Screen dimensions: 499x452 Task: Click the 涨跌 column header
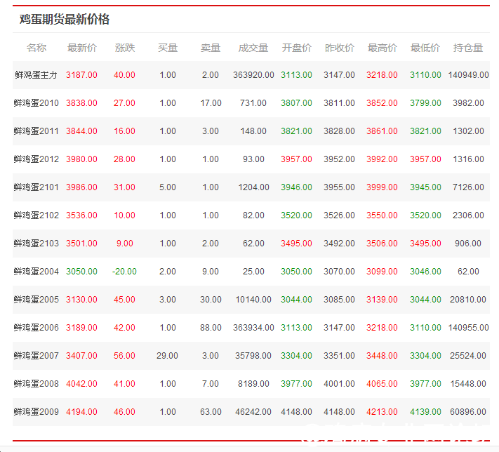(x=125, y=48)
